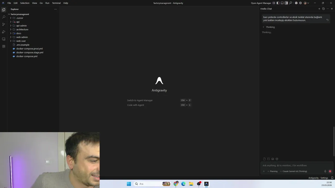This screenshot has width=335, height=188.
Task: Open the Help menu
Action: (x=66, y=3)
